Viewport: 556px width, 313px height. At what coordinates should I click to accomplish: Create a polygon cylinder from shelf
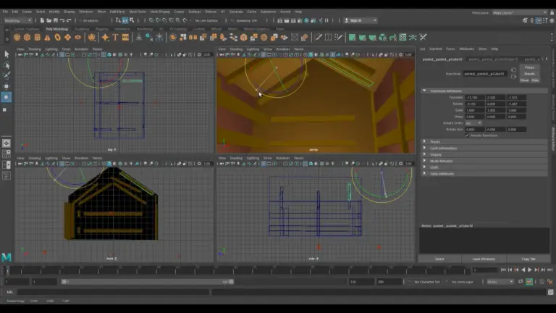coord(37,37)
